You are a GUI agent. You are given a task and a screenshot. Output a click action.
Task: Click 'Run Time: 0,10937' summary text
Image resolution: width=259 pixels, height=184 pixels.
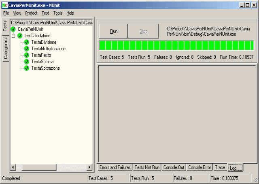pyautogui.click(x=236, y=57)
